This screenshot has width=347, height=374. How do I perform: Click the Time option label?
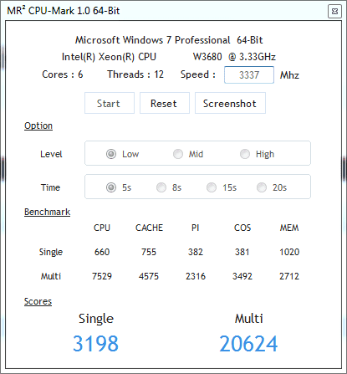50,187
